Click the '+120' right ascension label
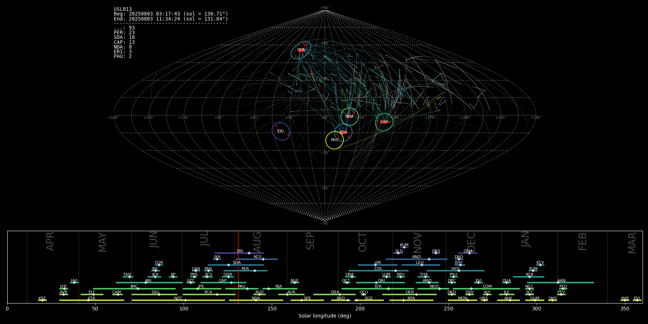Image resolution: width=648 pixels, height=324 pixels. (183, 118)
